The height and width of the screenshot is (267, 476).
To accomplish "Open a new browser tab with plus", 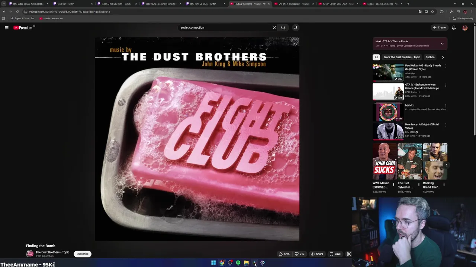I will tap(408, 4).
